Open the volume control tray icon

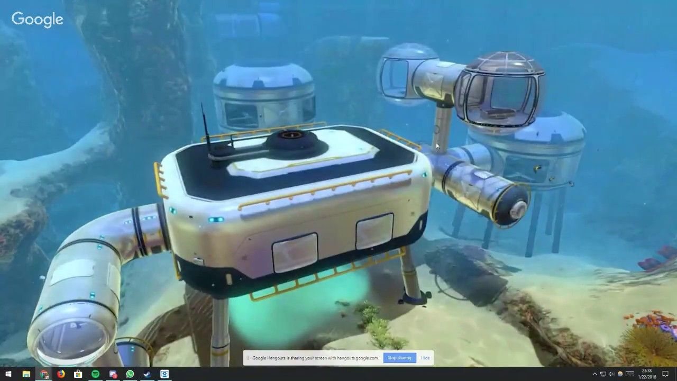[611, 374]
